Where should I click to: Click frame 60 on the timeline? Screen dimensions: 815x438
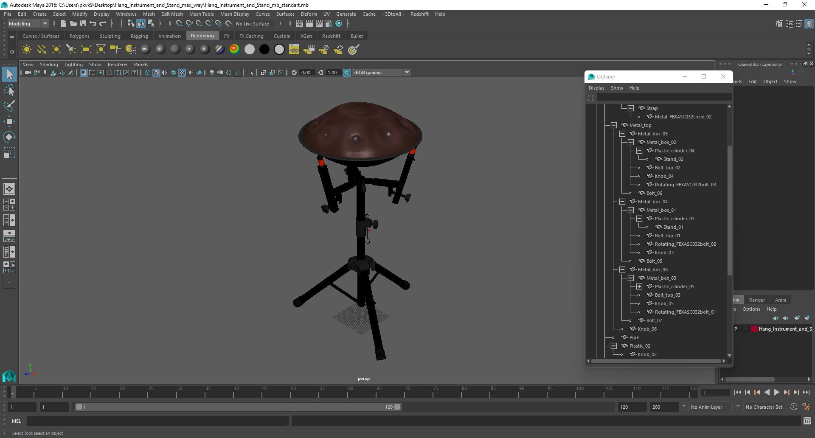[348, 392]
